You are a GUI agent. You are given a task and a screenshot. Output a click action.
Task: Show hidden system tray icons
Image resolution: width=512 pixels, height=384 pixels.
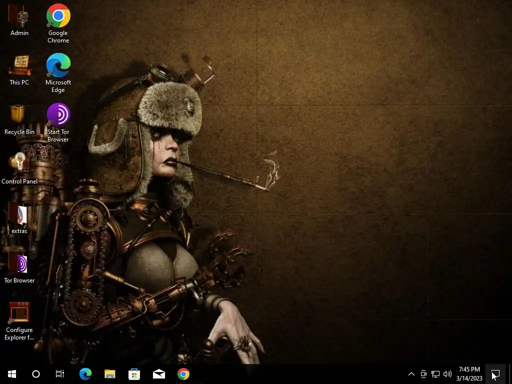point(411,374)
